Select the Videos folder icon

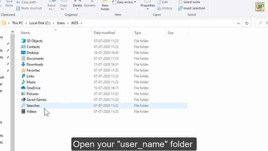point(23,112)
